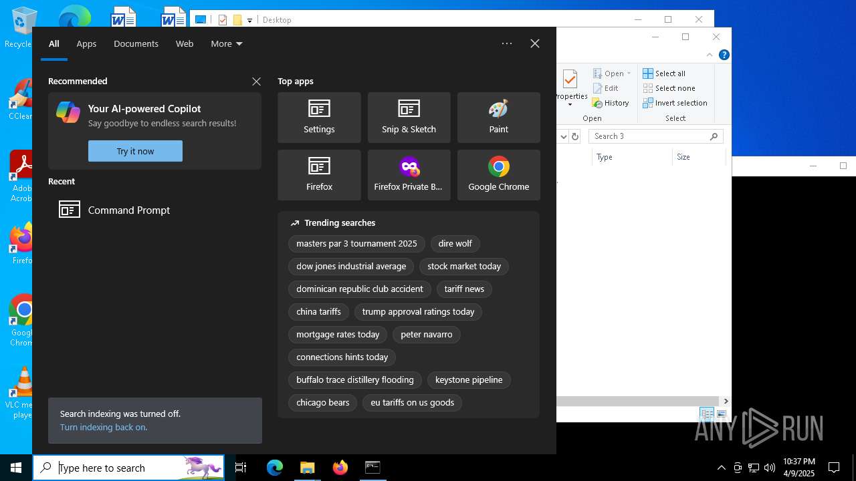Launch Snip & Sketch tile
This screenshot has width=856, height=481.
click(x=409, y=118)
